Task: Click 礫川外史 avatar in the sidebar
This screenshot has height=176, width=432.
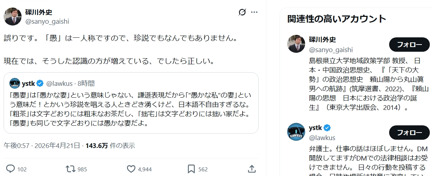Action: 296,44
